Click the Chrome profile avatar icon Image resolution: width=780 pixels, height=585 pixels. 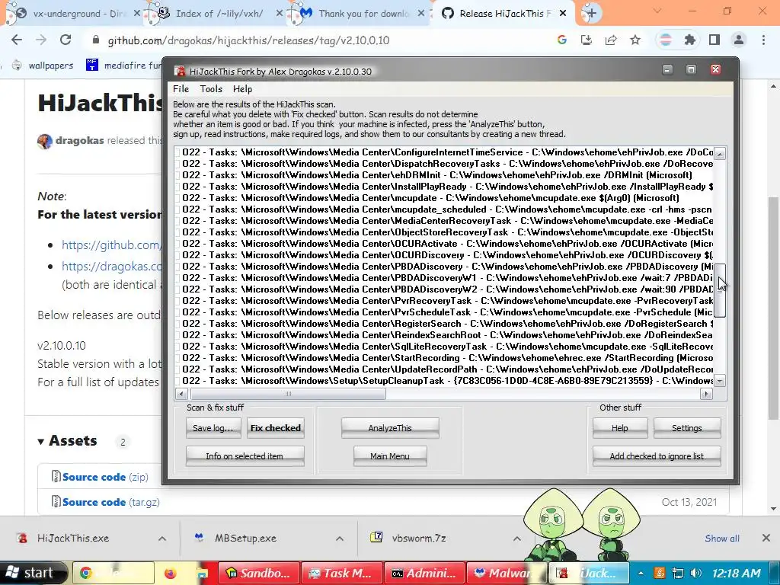click(x=739, y=40)
